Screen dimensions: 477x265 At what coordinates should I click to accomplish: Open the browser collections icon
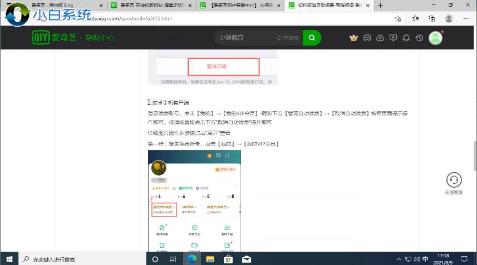point(432,18)
